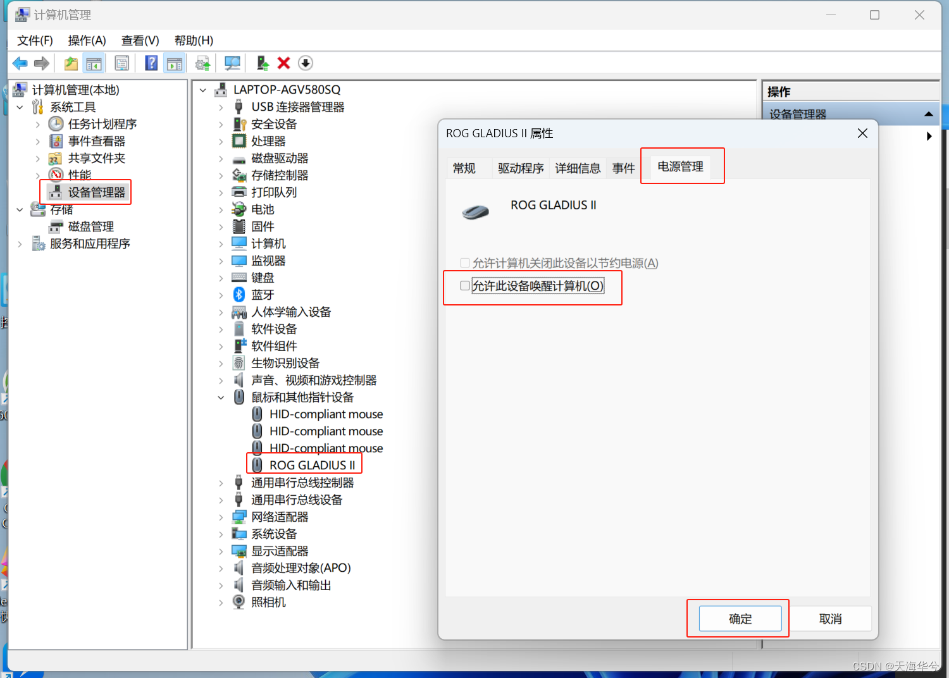Click the 蓝牙 Bluetooth icon in device list

point(239,295)
